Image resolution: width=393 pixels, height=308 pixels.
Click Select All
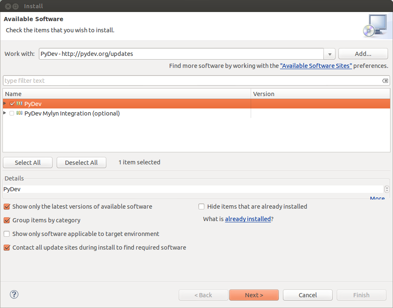28,163
